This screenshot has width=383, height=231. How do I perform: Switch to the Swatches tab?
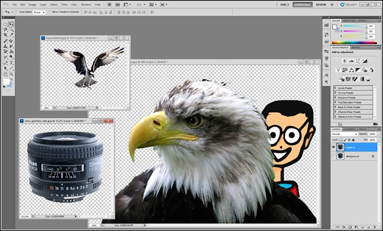pyautogui.click(x=349, y=21)
